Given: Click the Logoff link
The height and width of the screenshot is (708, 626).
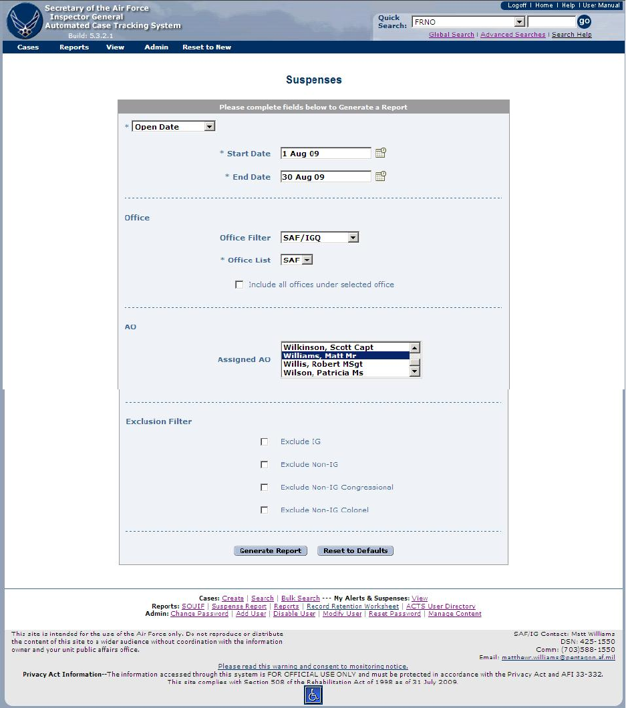Looking at the screenshot, I should point(517,5).
